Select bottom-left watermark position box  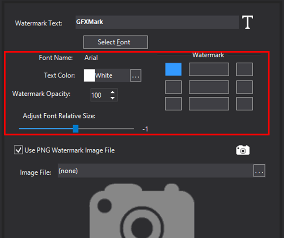pos(173,103)
